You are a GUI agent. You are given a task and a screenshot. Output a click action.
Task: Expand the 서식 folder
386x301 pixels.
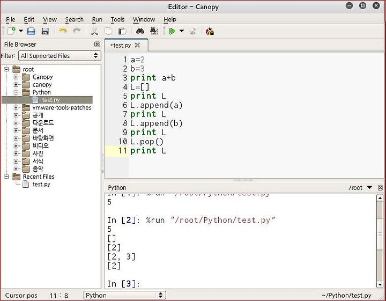tap(16, 161)
